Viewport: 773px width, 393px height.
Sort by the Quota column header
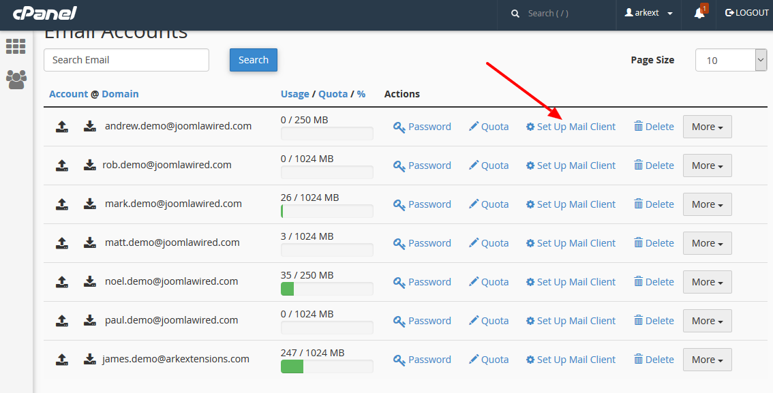[x=333, y=94]
